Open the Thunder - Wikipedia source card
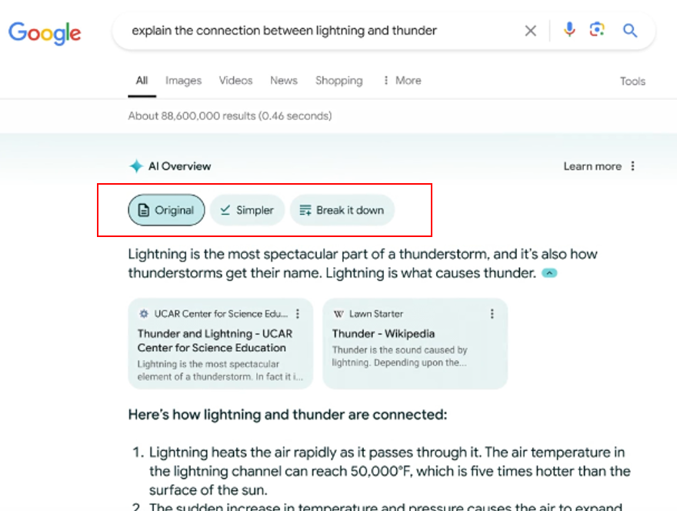 (383, 334)
